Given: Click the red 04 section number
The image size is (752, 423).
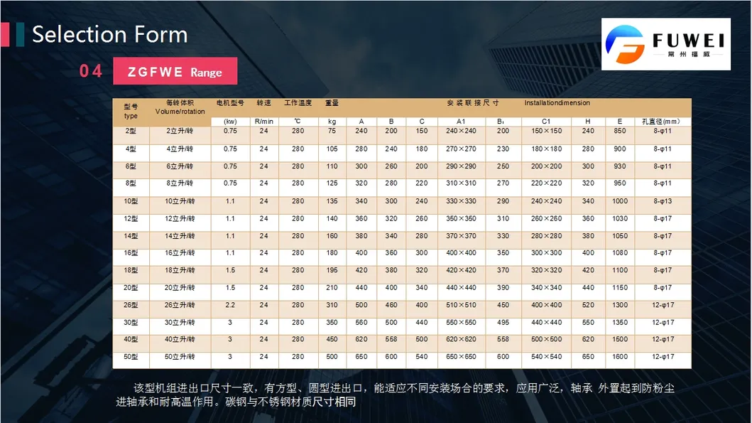Looking at the screenshot, I should tap(91, 71).
